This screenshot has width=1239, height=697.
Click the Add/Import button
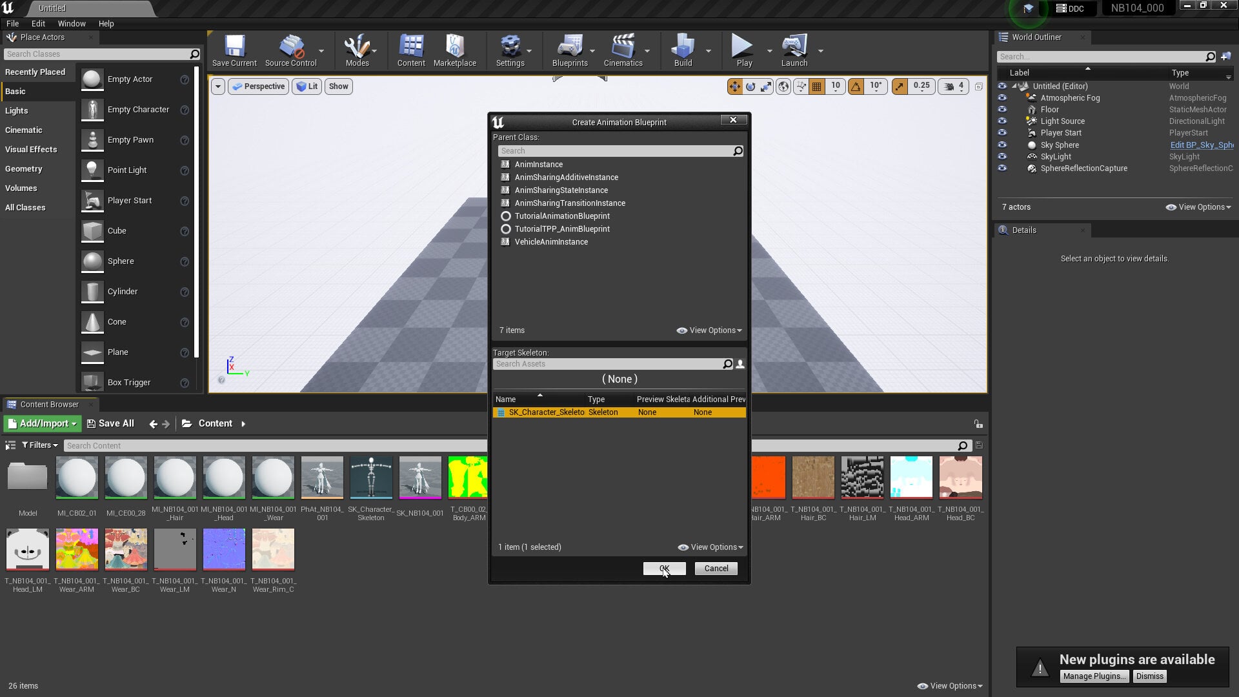pyautogui.click(x=43, y=424)
